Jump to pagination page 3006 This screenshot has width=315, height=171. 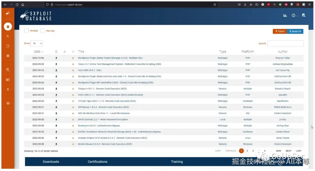tap(279, 151)
